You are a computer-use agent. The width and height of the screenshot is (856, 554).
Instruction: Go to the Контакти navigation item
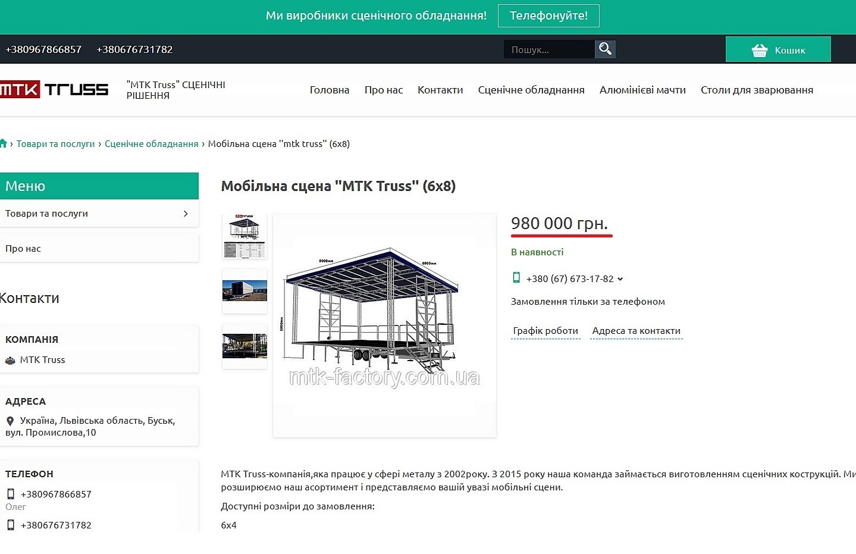pyautogui.click(x=440, y=90)
